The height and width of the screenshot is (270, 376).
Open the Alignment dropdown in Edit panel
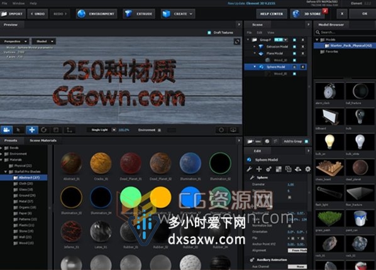tap(297, 251)
